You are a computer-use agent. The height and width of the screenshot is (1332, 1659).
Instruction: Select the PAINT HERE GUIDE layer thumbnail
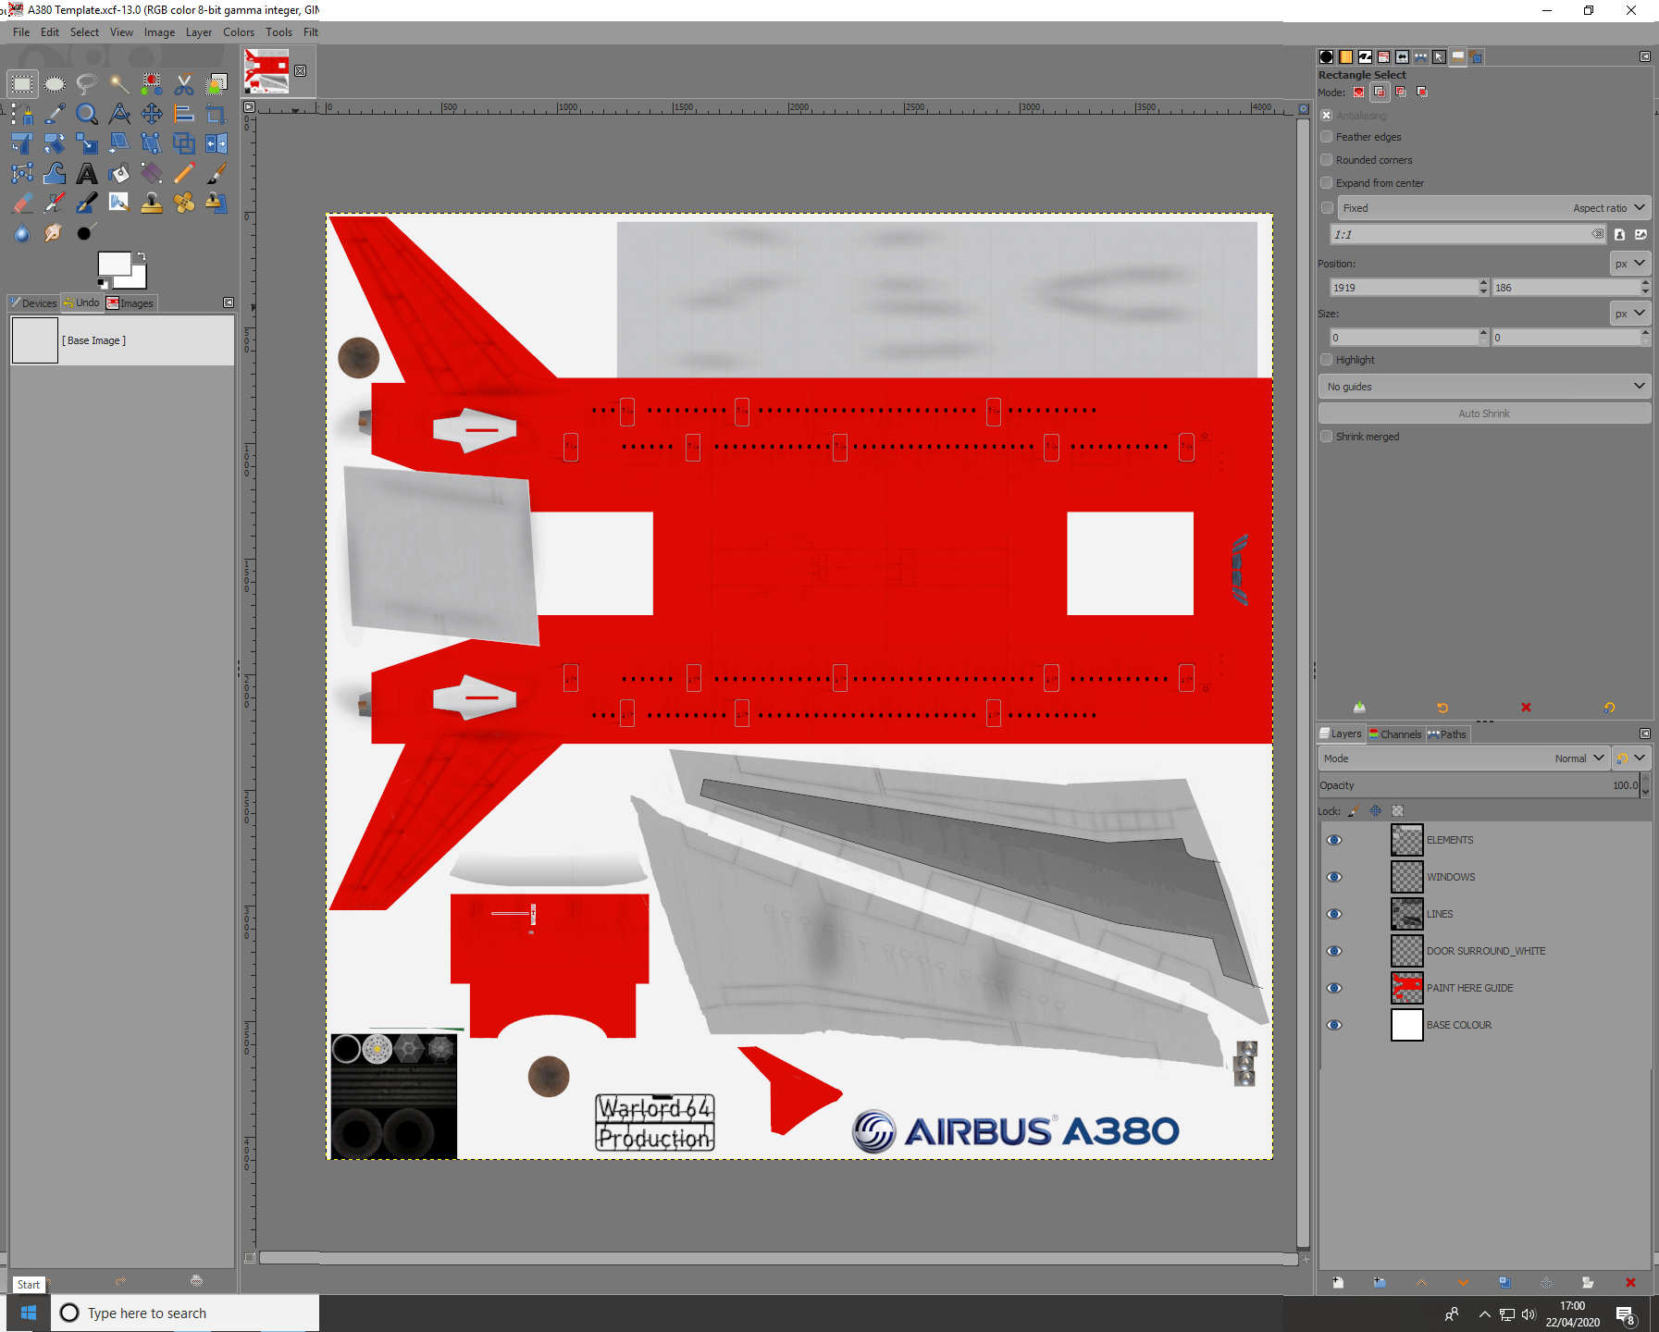coord(1406,988)
